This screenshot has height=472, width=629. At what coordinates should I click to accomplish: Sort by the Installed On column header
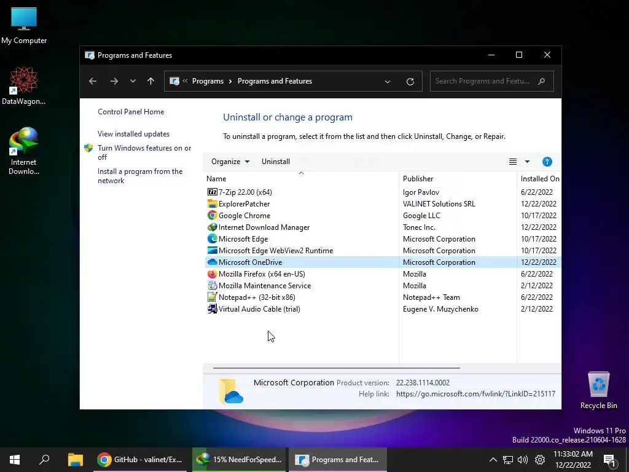click(539, 179)
